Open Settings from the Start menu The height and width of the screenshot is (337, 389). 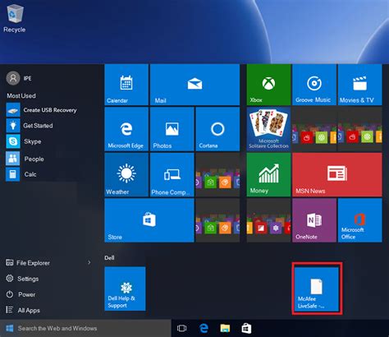click(x=22, y=279)
